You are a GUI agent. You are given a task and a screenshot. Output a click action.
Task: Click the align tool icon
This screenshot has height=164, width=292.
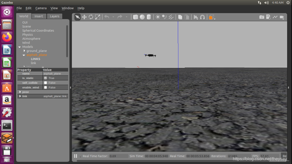click(x=196, y=17)
